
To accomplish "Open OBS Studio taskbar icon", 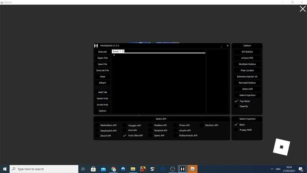I will [x=173, y=169].
